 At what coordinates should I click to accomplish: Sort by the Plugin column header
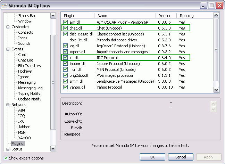coord(78,16)
